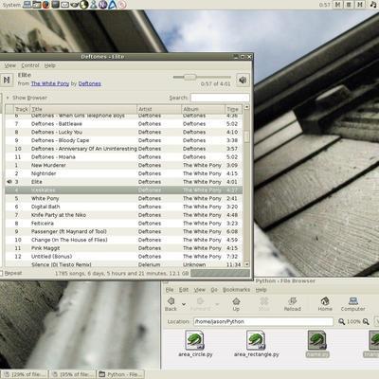Select Silence (DJ Tiesto Remix) by Delerium
Viewport: 379px width, 379px height.
[124, 264]
